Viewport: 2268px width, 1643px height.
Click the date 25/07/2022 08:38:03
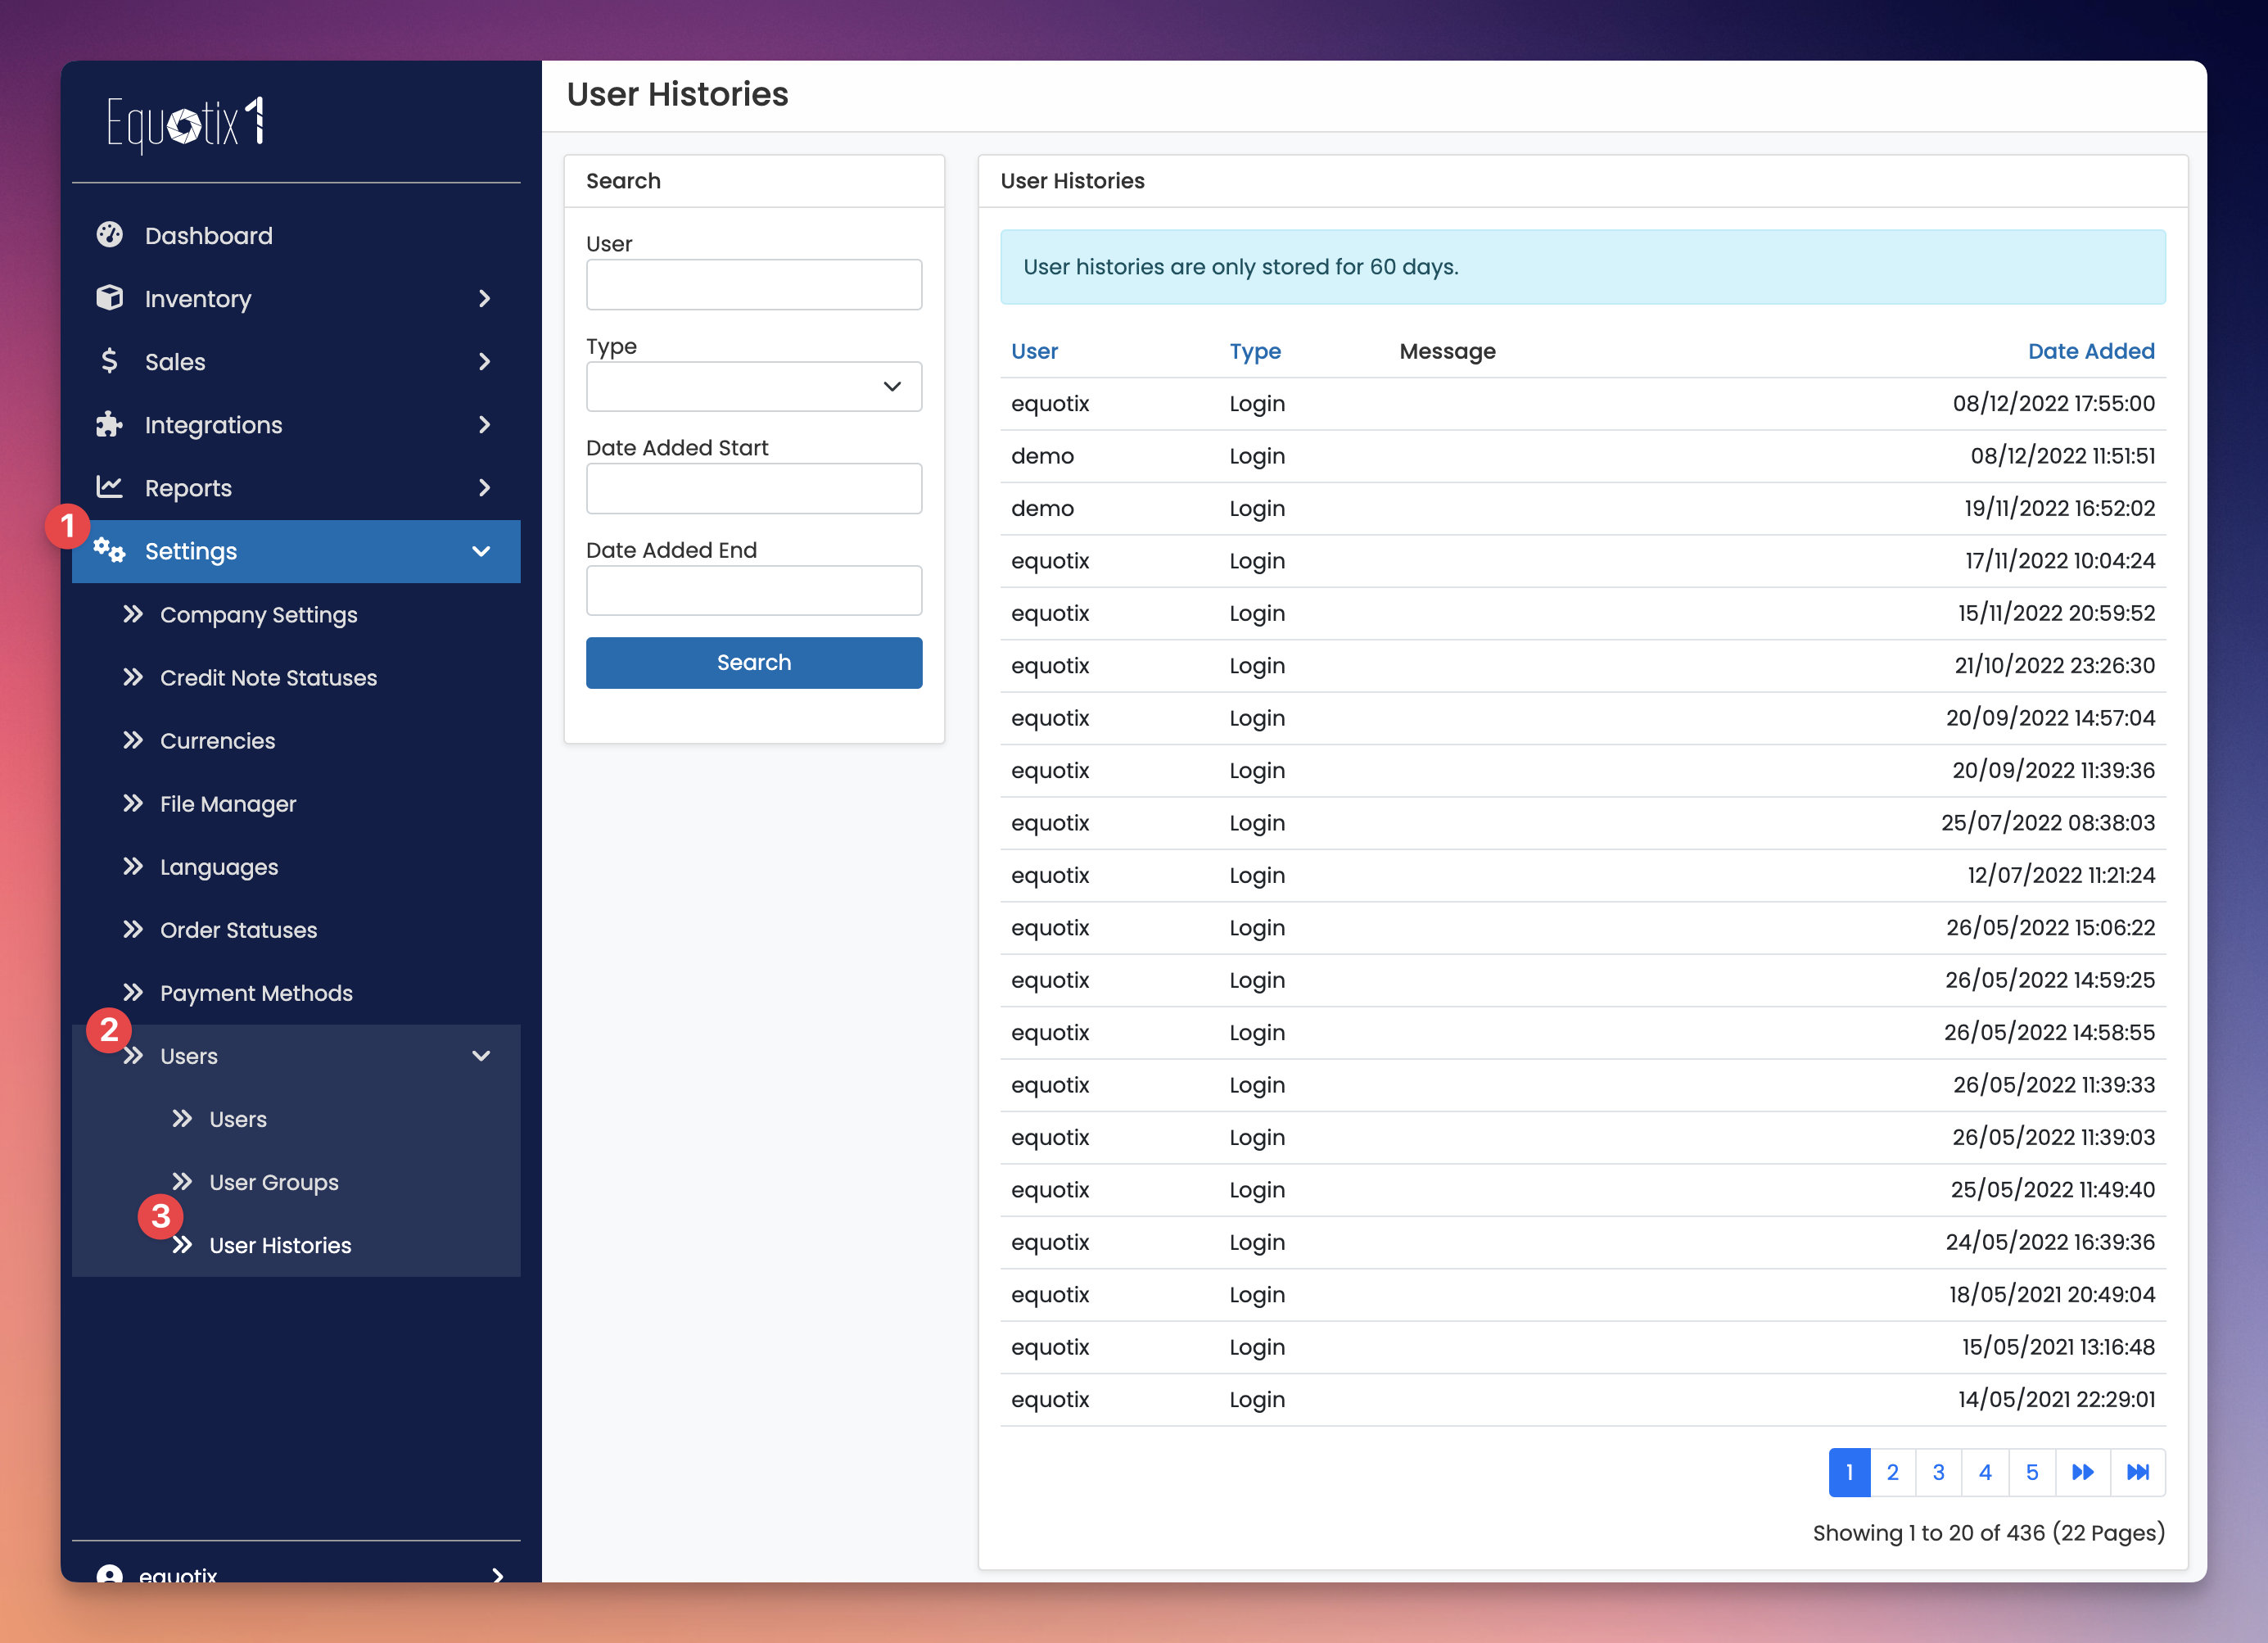click(2048, 822)
